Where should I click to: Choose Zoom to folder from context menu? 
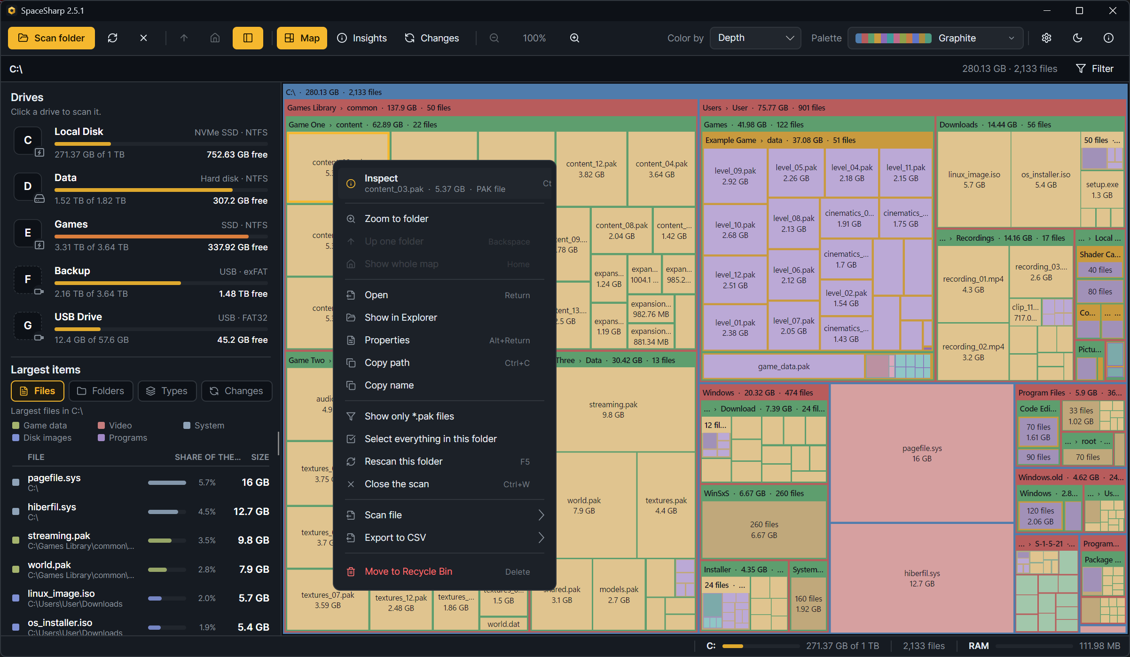[444, 219]
